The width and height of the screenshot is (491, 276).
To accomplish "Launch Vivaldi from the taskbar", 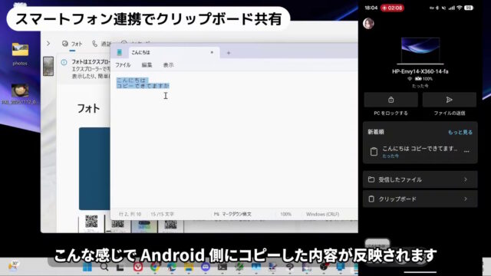I will click(x=138, y=267).
